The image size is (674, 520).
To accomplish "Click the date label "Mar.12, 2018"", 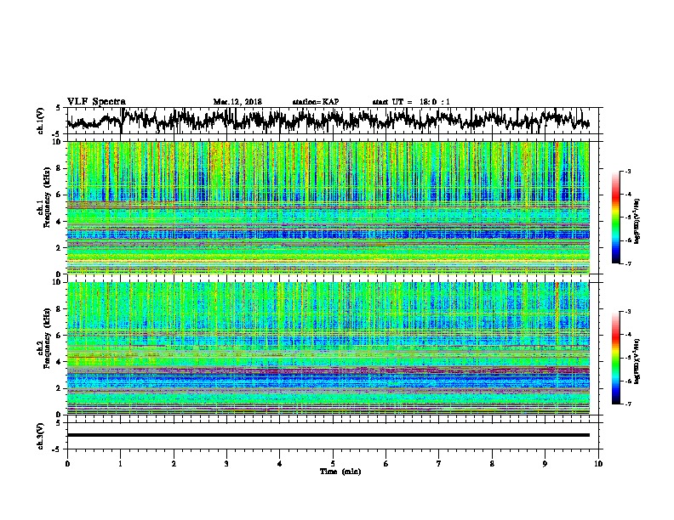I will 237,102.
